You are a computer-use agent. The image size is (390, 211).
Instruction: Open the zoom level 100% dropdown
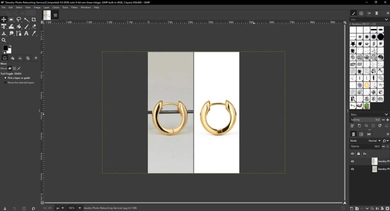(x=80, y=208)
